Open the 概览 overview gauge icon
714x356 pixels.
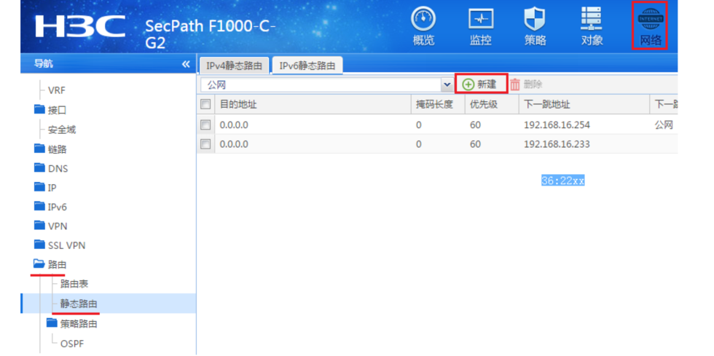(423, 19)
